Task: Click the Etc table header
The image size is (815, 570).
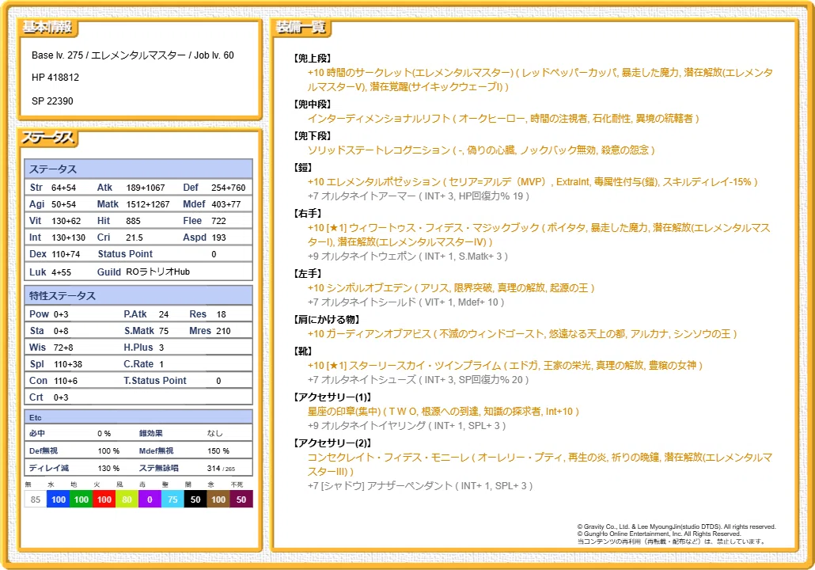Action: point(138,417)
